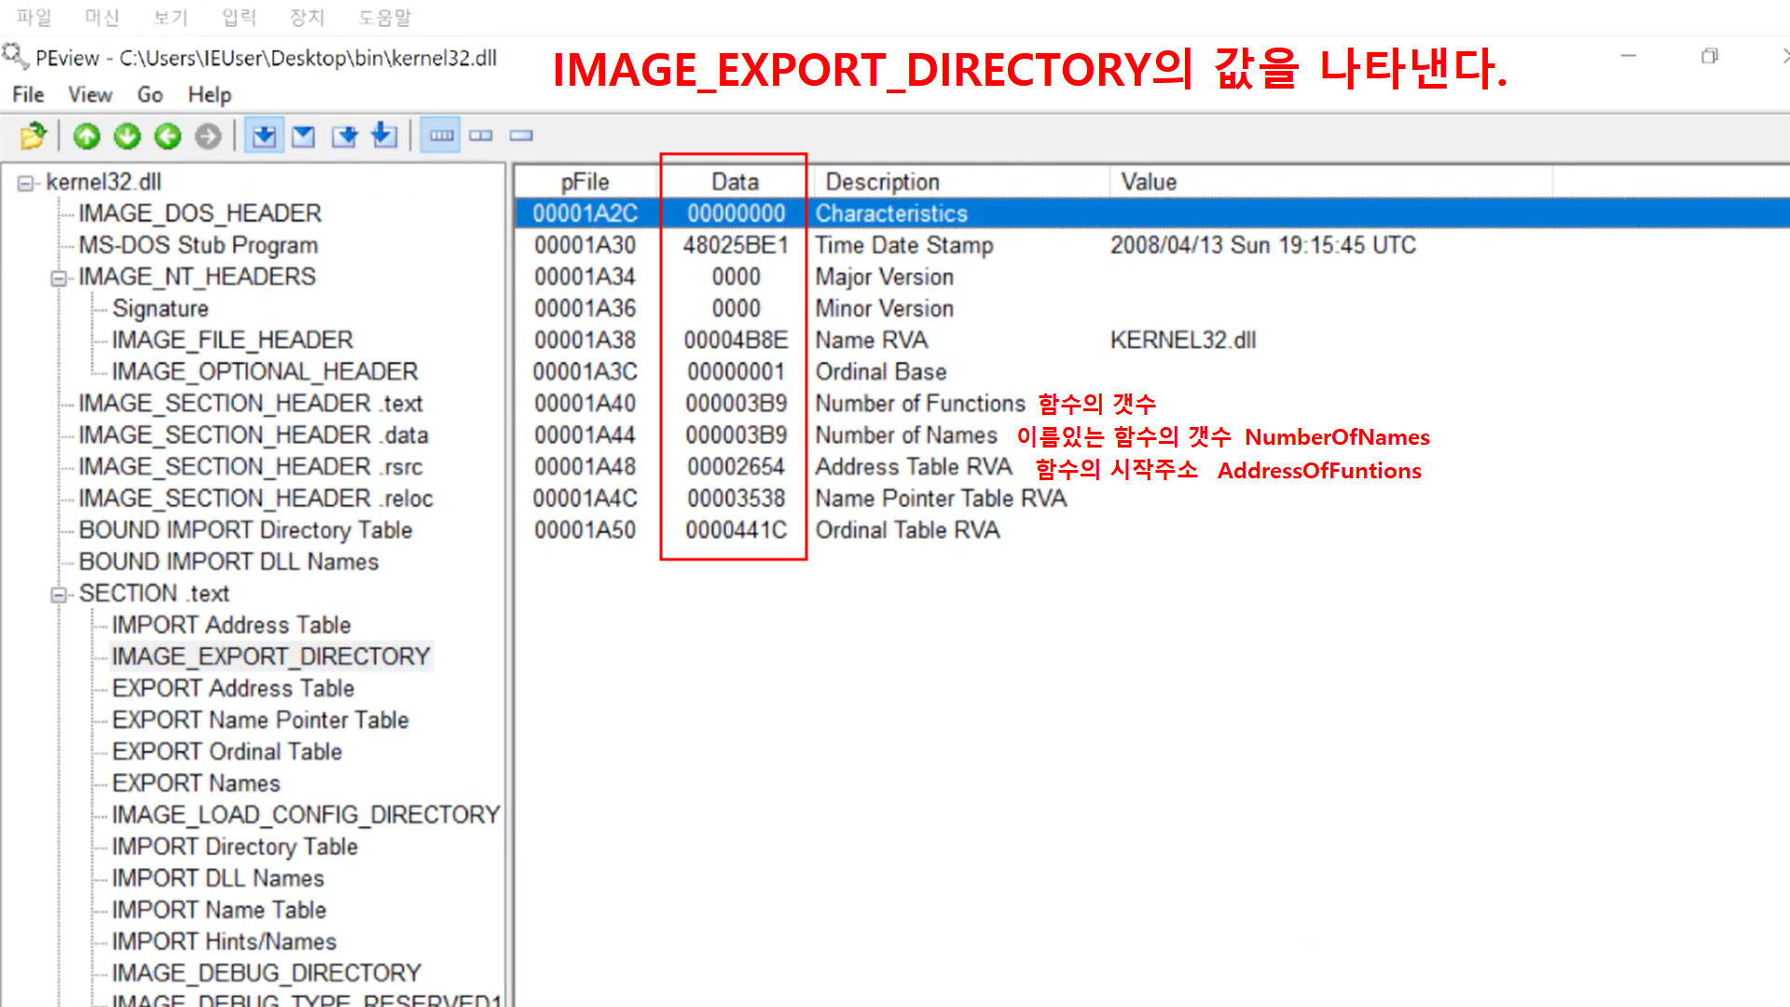The height and width of the screenshot is (1007, 1790).
Task: Click the first blue arrow view icon
Action: point(265,136)
